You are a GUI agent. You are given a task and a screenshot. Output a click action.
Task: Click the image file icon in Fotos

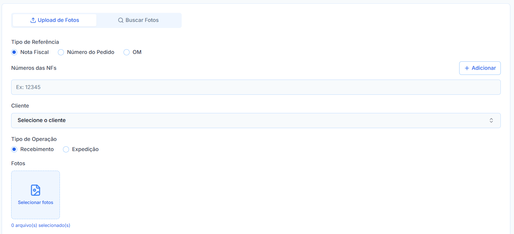pyautogui.click(x=36, y=190)
